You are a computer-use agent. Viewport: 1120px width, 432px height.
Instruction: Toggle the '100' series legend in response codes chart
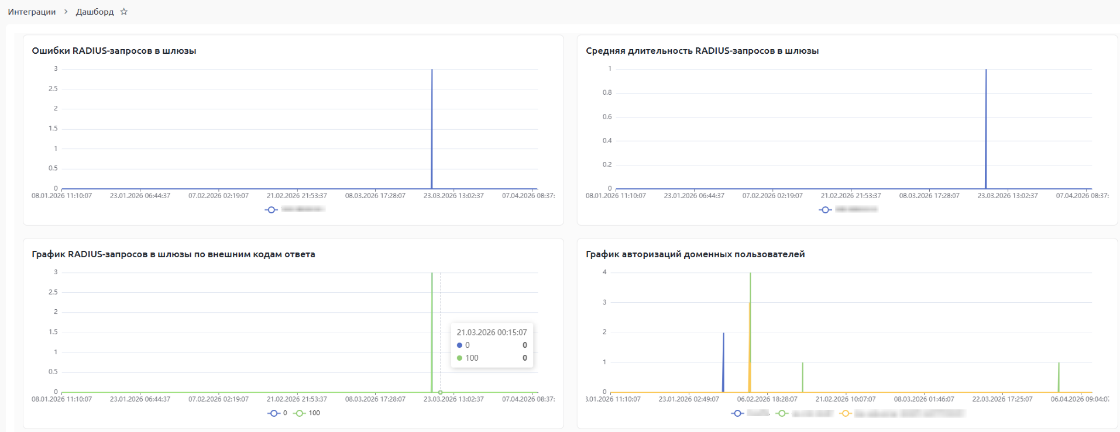click(x=300, y=413)
